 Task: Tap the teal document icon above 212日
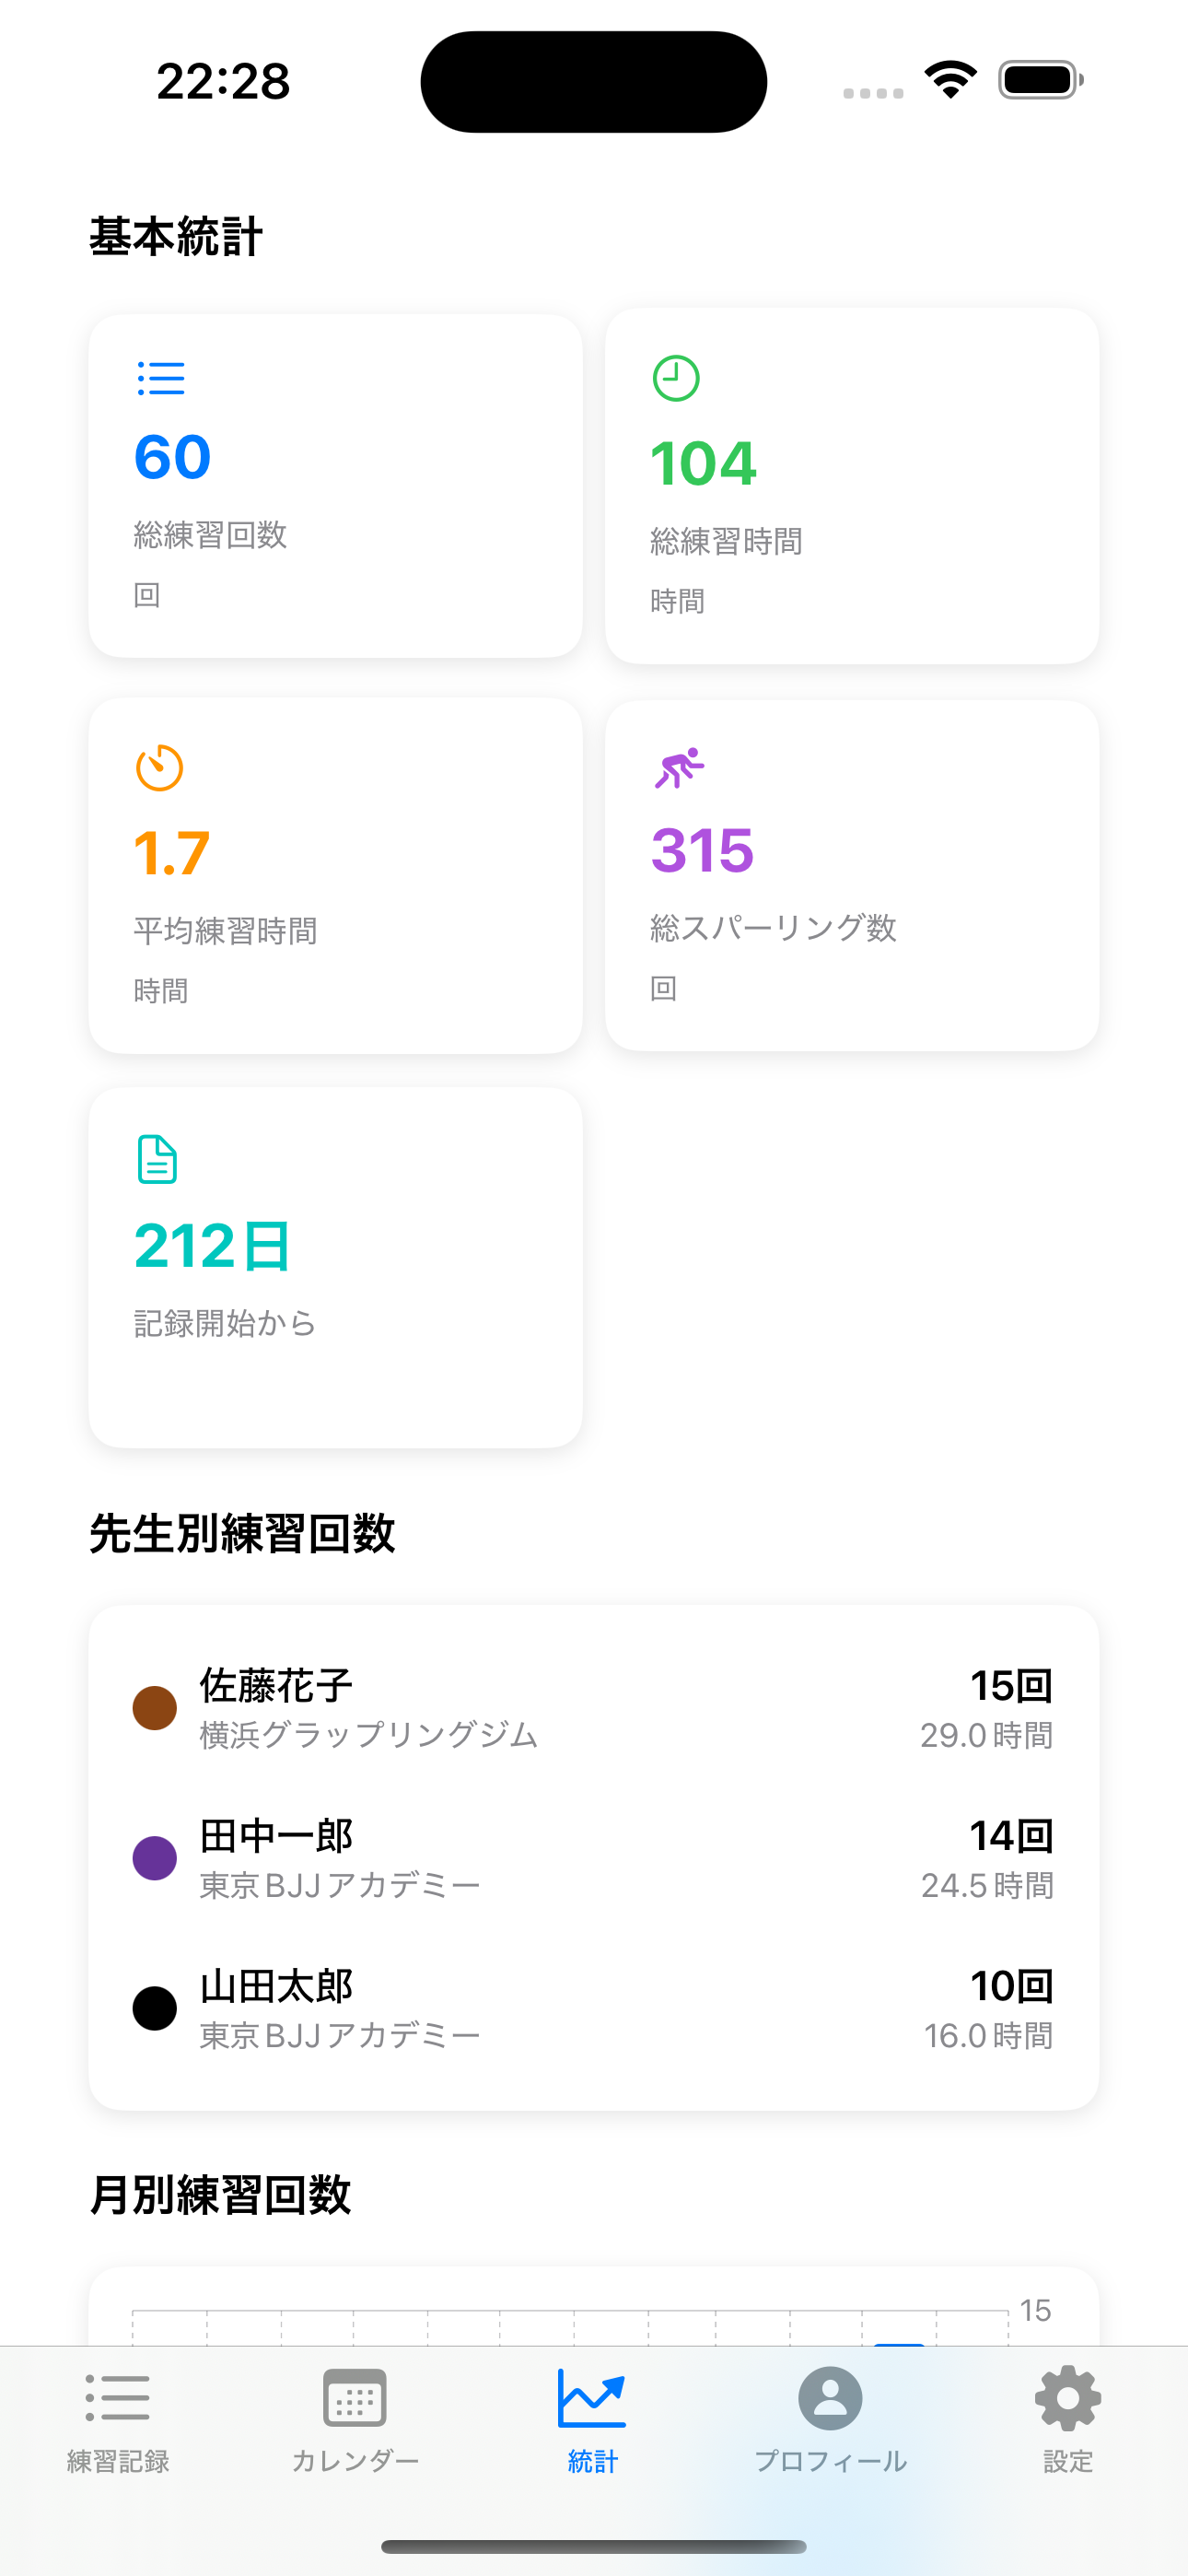point(157,1160)
